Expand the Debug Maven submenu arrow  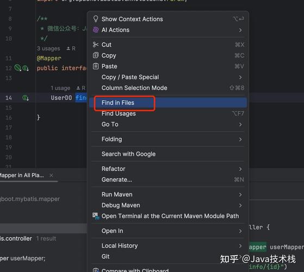(240, 206)
